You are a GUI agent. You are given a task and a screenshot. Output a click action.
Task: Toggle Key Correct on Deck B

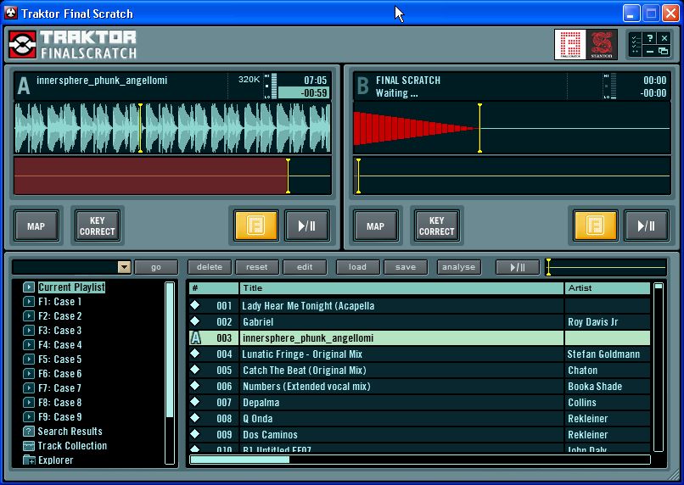pyautogui.click(x=436, y=226)
